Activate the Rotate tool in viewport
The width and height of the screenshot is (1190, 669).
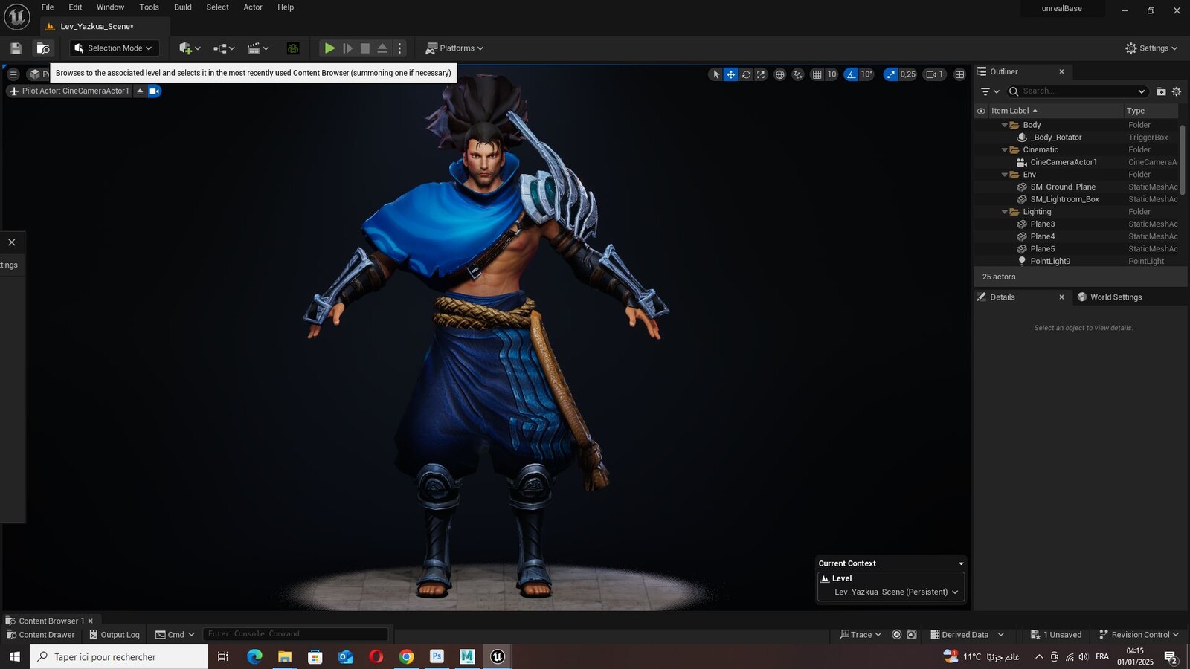click(x=746, y=74)
